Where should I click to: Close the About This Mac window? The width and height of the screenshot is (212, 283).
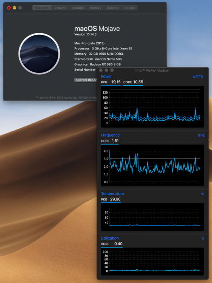9,8
